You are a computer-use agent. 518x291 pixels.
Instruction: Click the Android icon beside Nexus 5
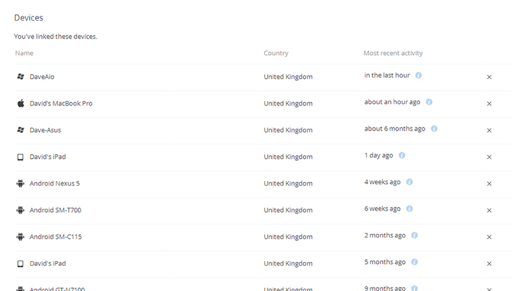pyautogui.click(x=21, y=184)
